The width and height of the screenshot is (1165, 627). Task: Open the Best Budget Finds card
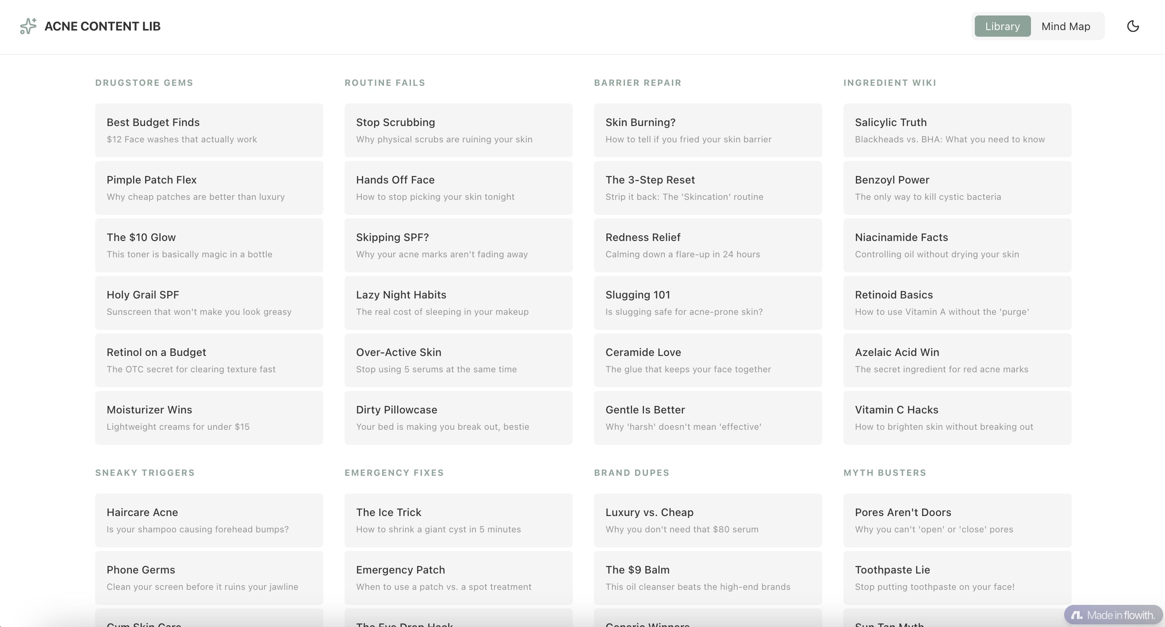208,130
